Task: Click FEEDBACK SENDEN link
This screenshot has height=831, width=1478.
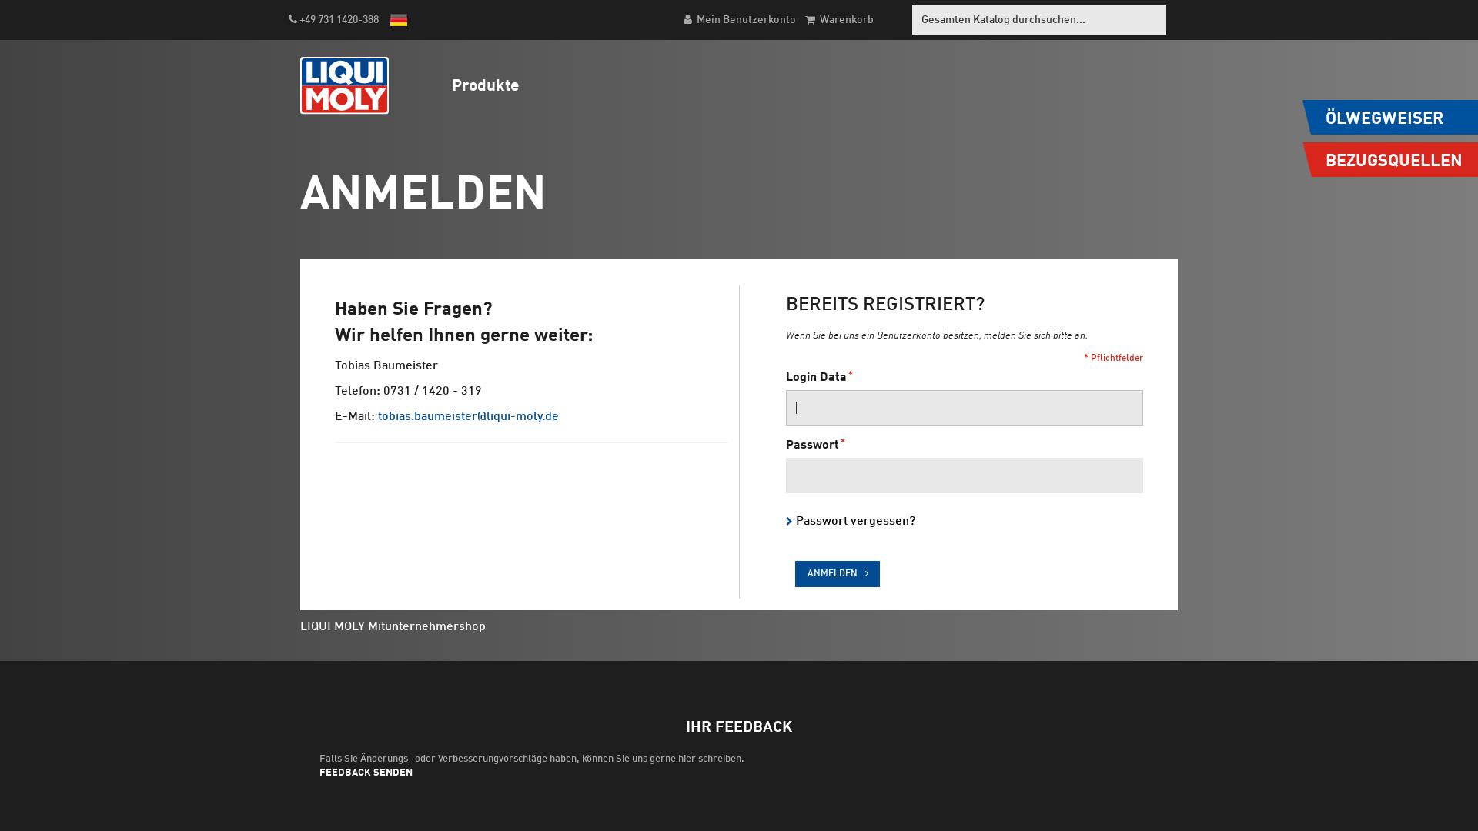Action: (366, 773)
